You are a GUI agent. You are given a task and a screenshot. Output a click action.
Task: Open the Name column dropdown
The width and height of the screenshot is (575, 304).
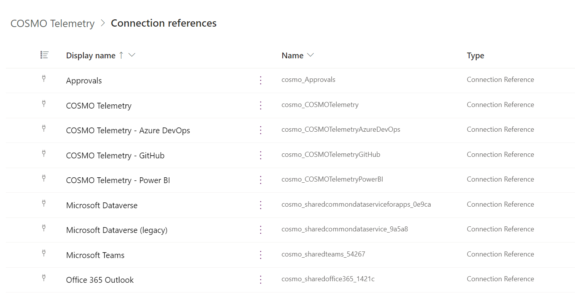pos(311,55)
